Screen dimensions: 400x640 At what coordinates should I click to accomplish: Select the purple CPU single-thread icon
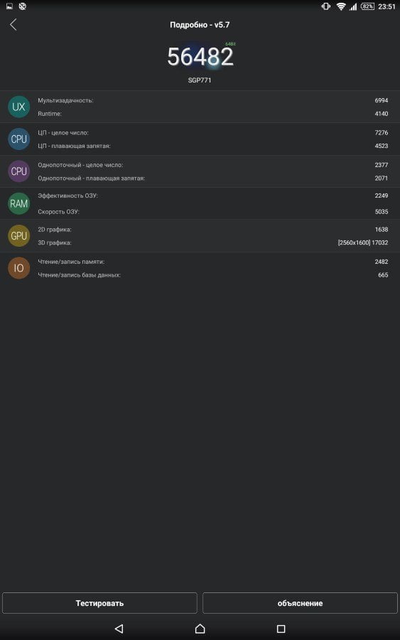click(x=18, y=171)
